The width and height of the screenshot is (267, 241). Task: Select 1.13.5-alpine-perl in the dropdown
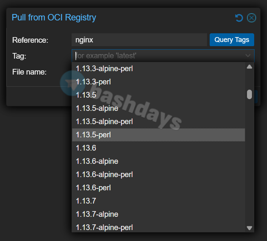[104, 121]
